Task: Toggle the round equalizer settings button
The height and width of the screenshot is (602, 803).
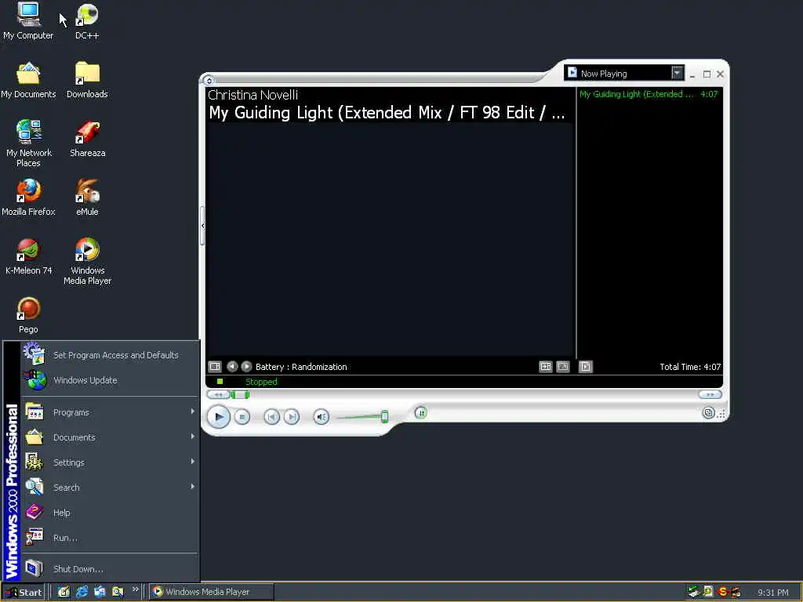Action: (x=420, y=412)
